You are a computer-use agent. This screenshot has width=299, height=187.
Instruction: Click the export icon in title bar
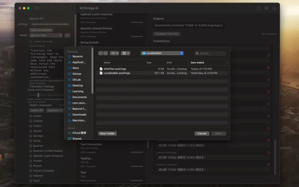pos(274,8)
